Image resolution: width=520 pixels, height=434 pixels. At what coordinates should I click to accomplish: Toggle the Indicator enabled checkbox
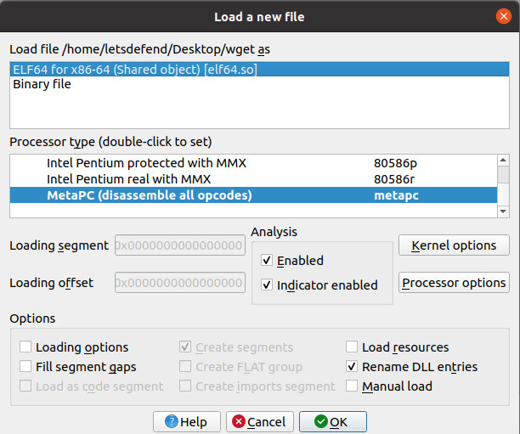point(268,285)
